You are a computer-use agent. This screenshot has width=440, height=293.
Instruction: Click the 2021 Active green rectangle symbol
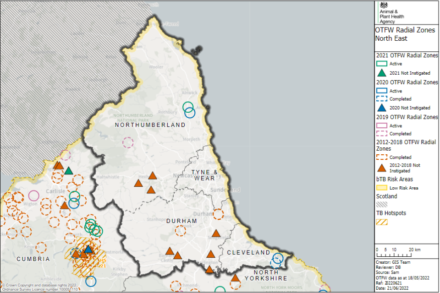pos(381,64)
